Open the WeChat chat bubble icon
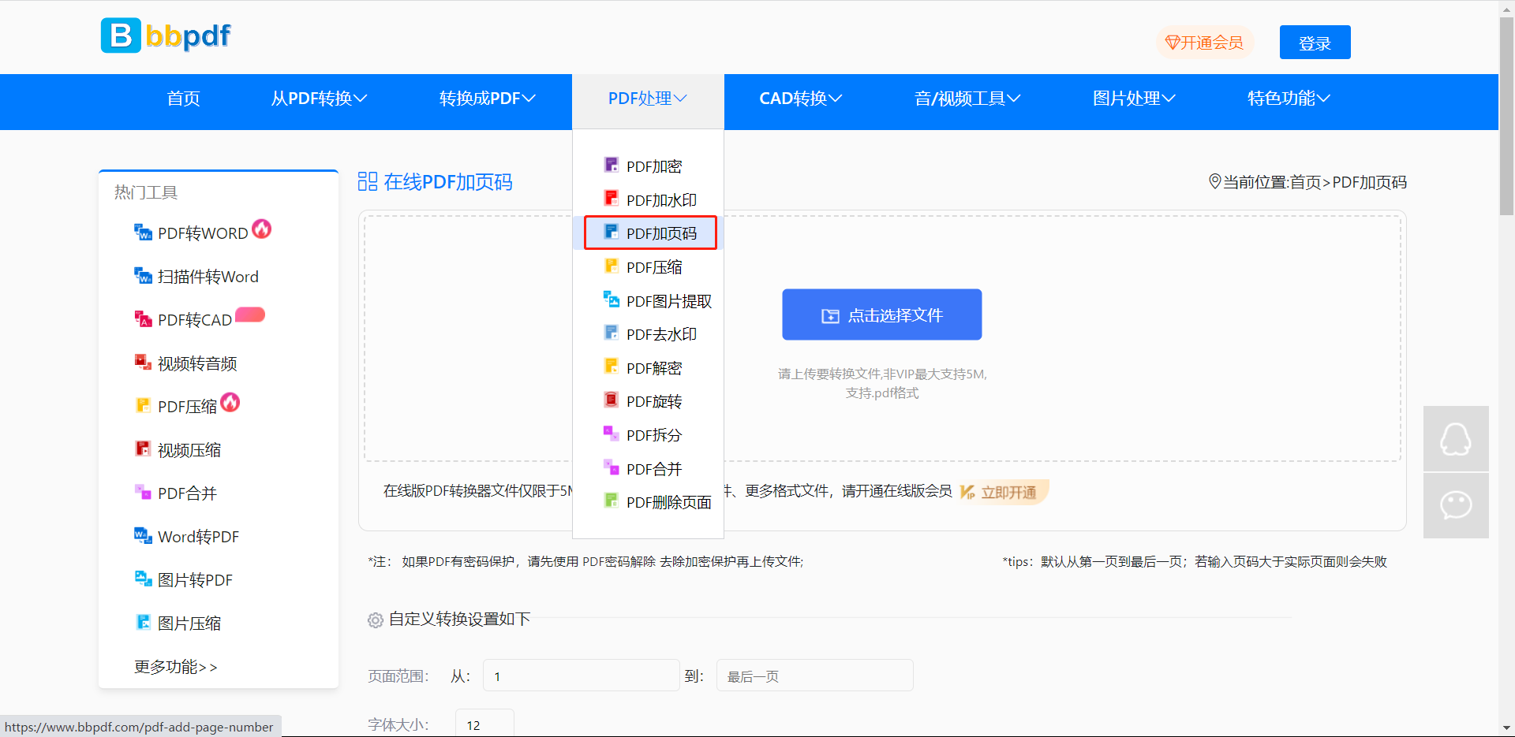 (1455, 505)
